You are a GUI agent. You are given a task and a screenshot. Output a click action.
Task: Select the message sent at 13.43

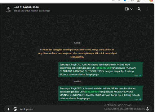(100, 93)
